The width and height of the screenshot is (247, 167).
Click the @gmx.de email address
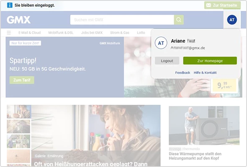188,48
